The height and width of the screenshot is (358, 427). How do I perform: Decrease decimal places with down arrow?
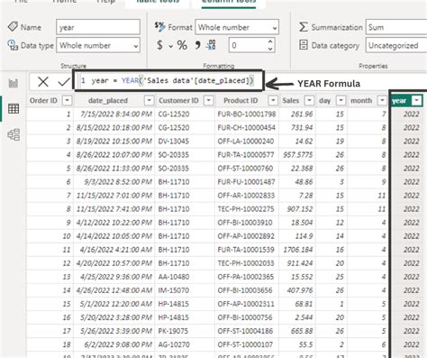click(270, 49)
